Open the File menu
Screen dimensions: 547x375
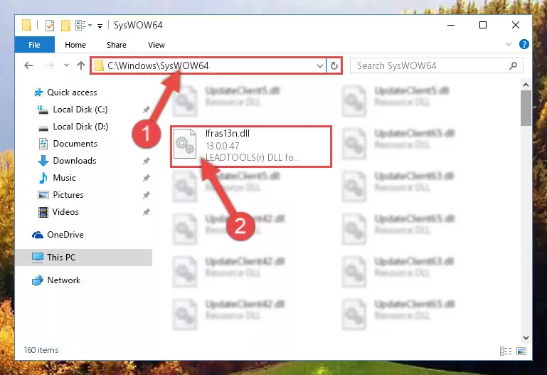pyautogui.click(x=35, y=45)
